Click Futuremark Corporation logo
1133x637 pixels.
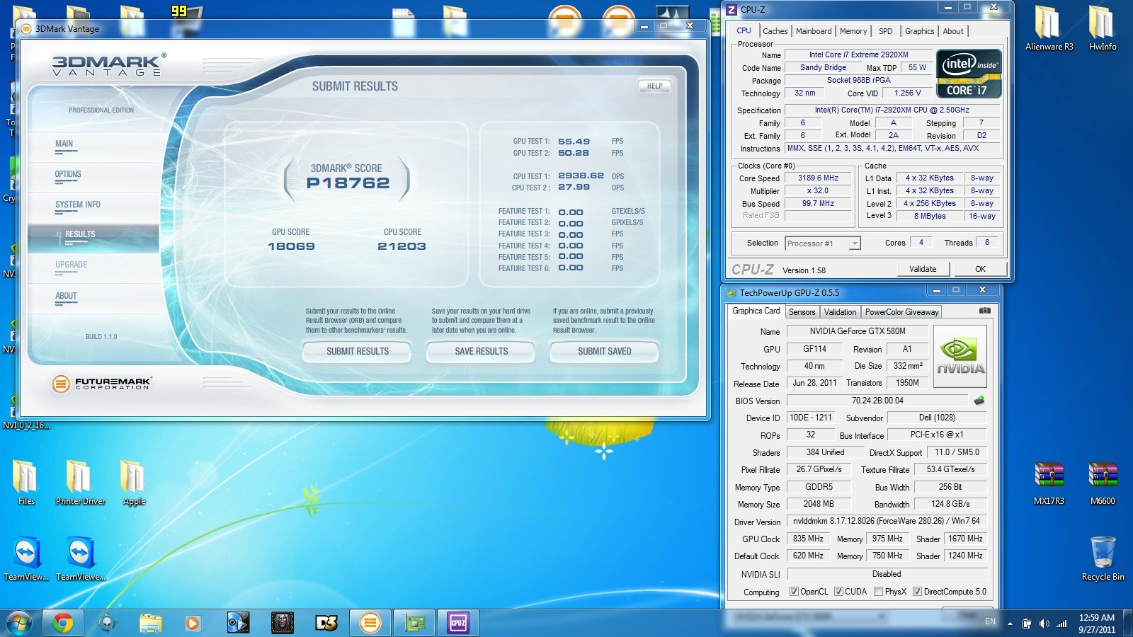coord(102,383)
